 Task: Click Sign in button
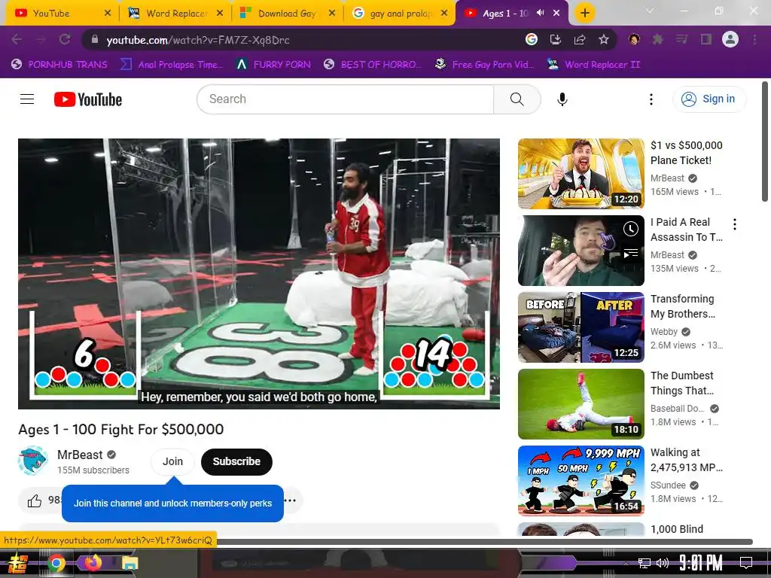[x=709, y=99]
